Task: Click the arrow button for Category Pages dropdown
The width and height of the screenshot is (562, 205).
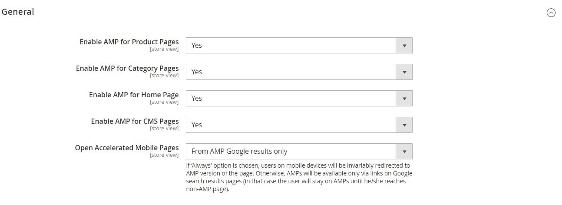Action: pos(404,72)
